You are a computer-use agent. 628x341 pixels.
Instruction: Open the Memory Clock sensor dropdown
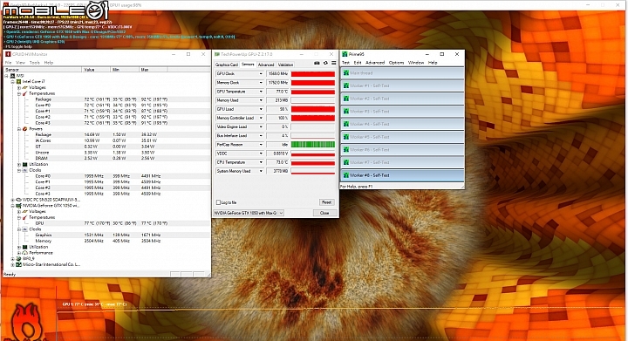pos(260,83)
